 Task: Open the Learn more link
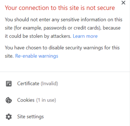(x=85, y=36)
